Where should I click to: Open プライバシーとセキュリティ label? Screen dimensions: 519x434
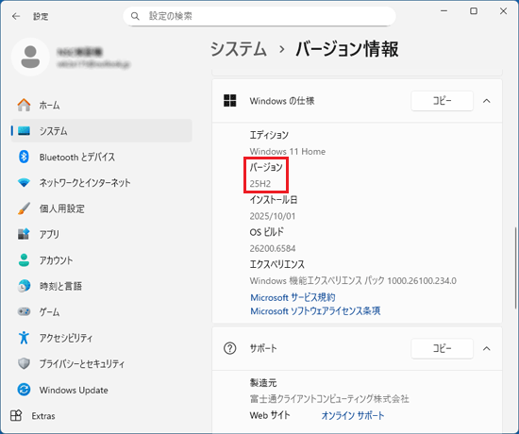pos(82,363)
